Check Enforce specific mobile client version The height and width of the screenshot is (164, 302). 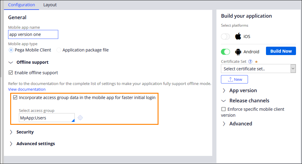tap(223, 109)
